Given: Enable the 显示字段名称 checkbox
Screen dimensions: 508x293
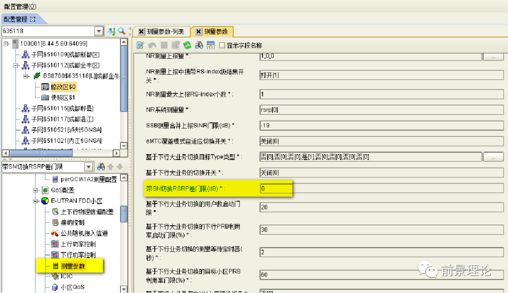Looking at the screenshot, I should [x=222, y=46].
